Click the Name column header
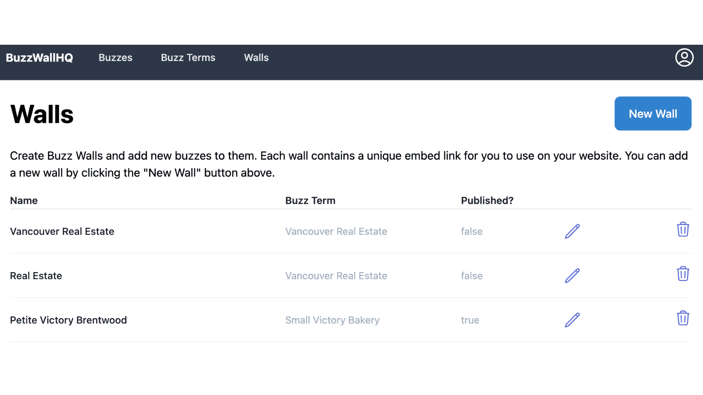The height and width of the screenshot is (395, 703). click(24, 201)
